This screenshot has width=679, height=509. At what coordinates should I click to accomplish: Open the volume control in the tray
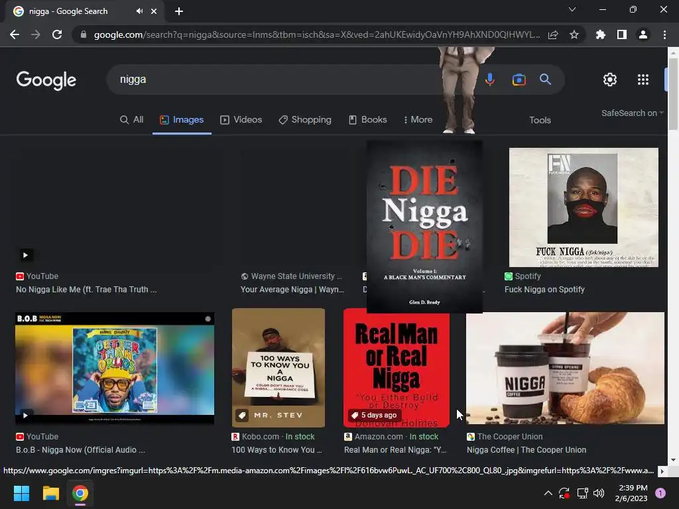(599, 493)
